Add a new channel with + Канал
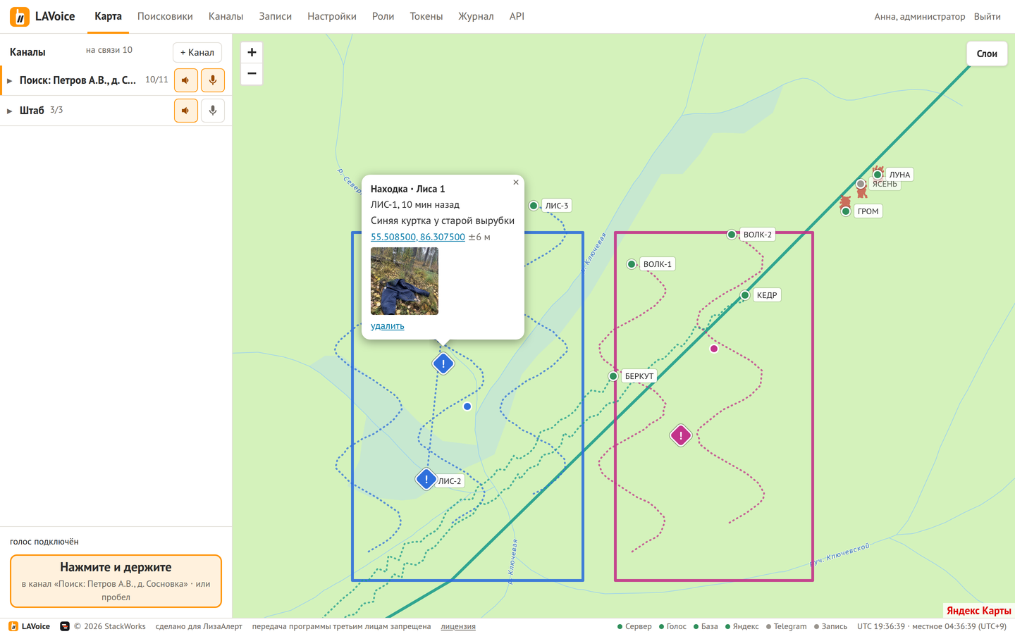Screen dimensions: 1015x634 tap(197, 52)
